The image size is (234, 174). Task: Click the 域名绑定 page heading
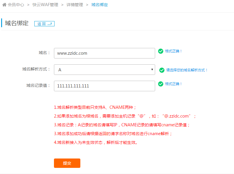(17, 23)
